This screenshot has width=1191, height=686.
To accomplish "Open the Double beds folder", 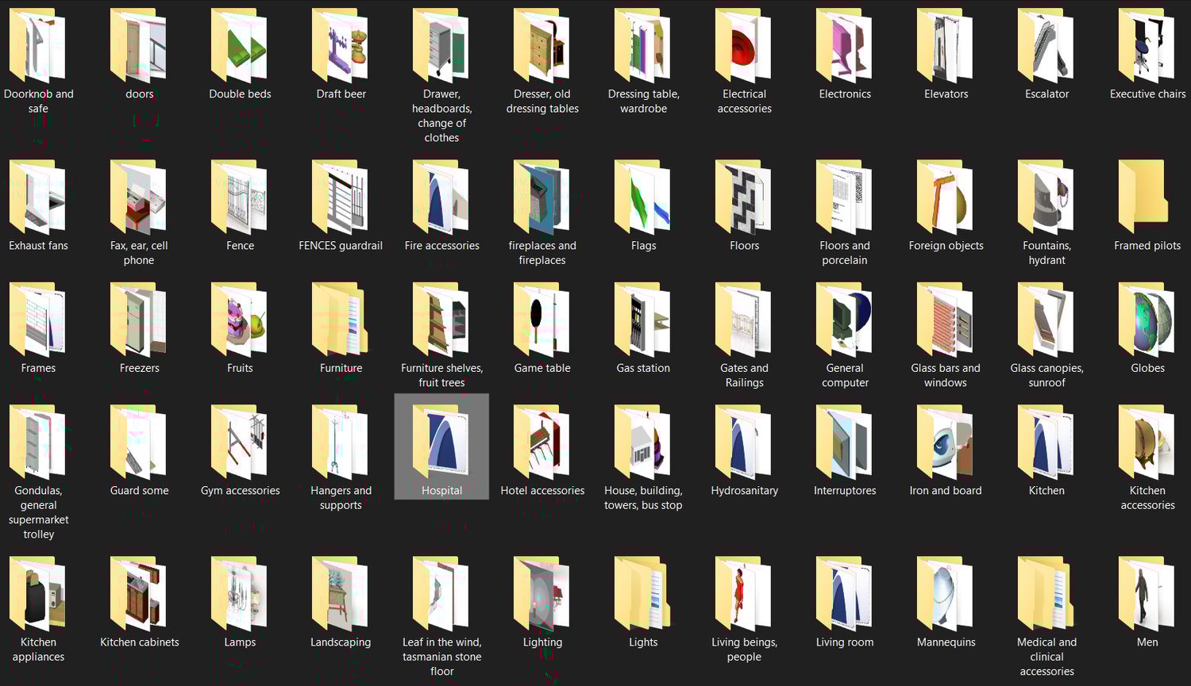I will [240, 45].
